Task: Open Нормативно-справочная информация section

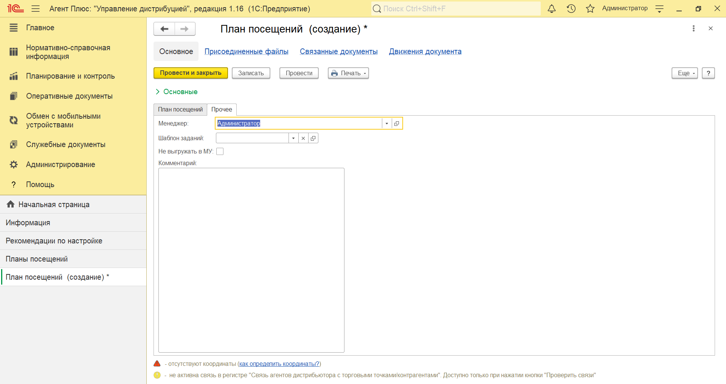Action: pyautogui.click(x=73, y=52)
